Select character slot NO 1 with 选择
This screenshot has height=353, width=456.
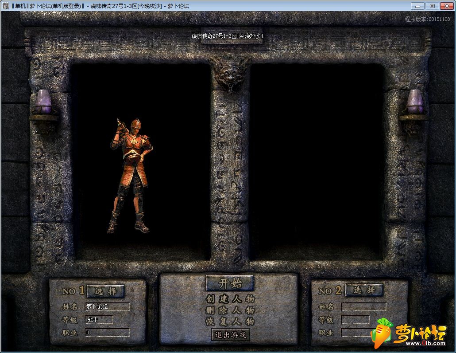pos(105,291)
